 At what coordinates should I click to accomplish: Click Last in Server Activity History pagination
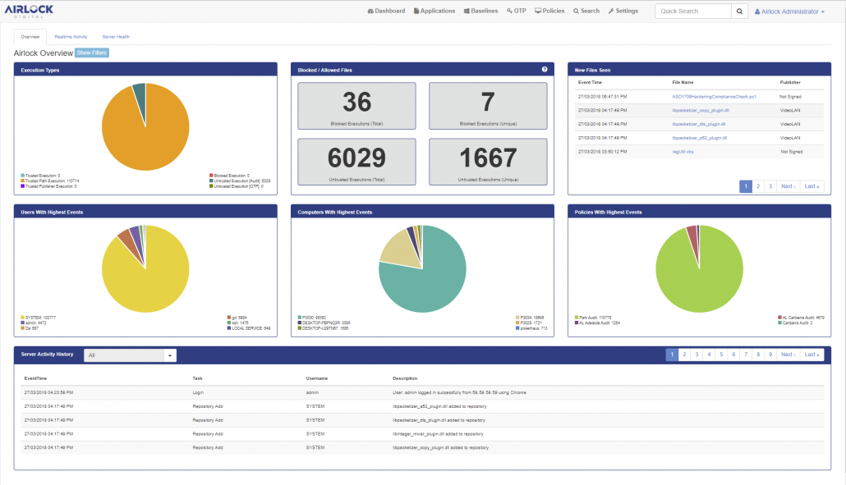812,355
